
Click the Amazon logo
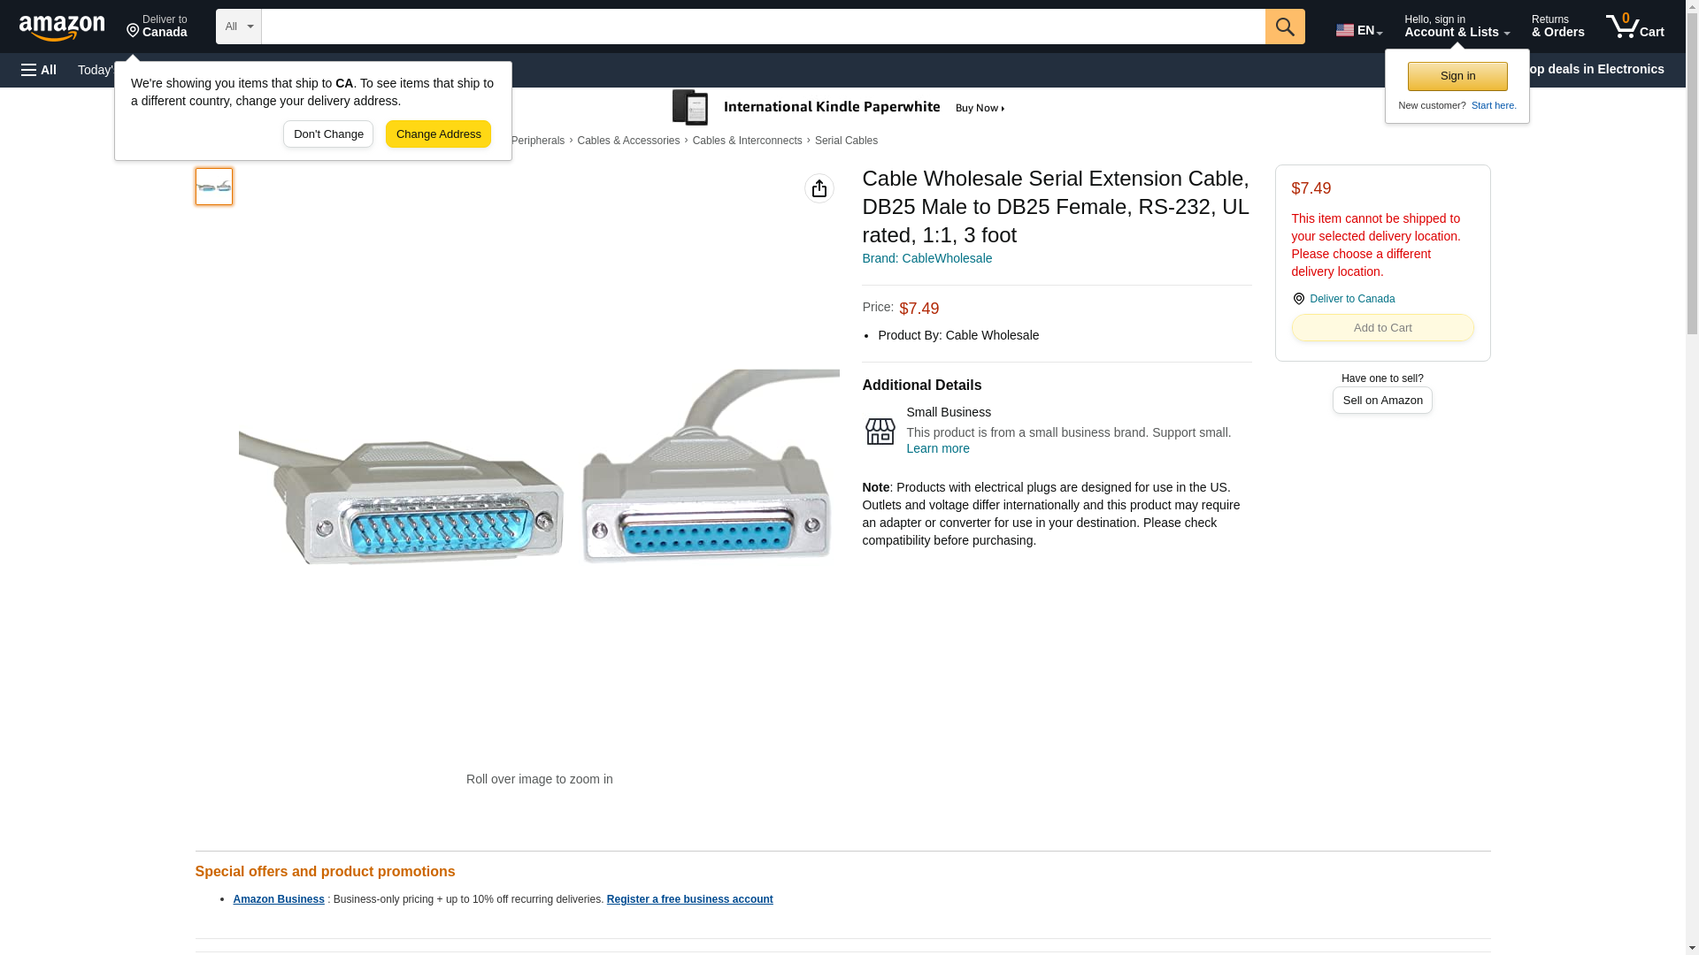coord(62,27)
